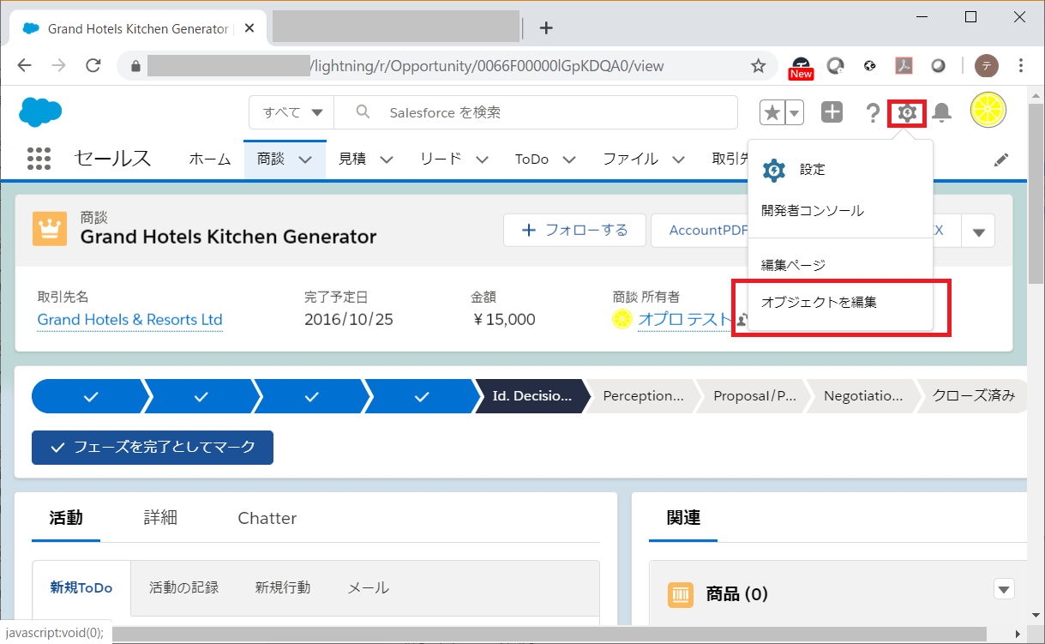Select the 活動の記録 activity tab
Screen dimensions: 1045x644
click(x=184, y=587)
